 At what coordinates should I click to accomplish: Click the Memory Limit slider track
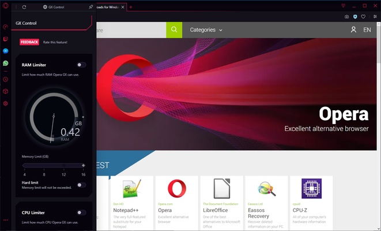pyautogui.click(x=54, y=166)
